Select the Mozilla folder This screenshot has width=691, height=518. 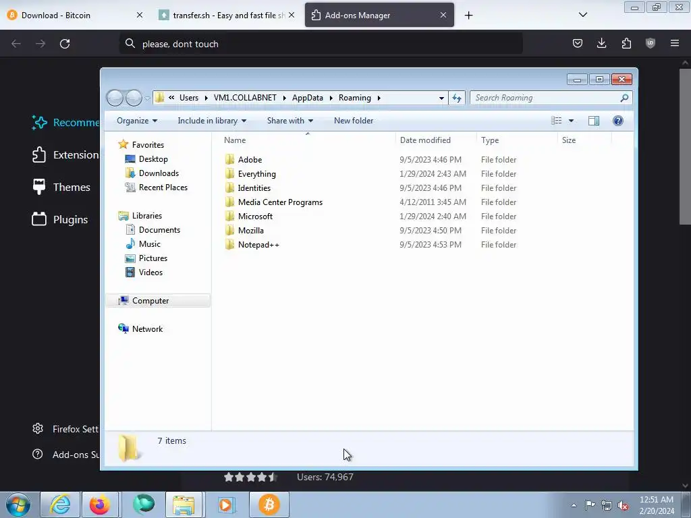[x=251, y=231]
